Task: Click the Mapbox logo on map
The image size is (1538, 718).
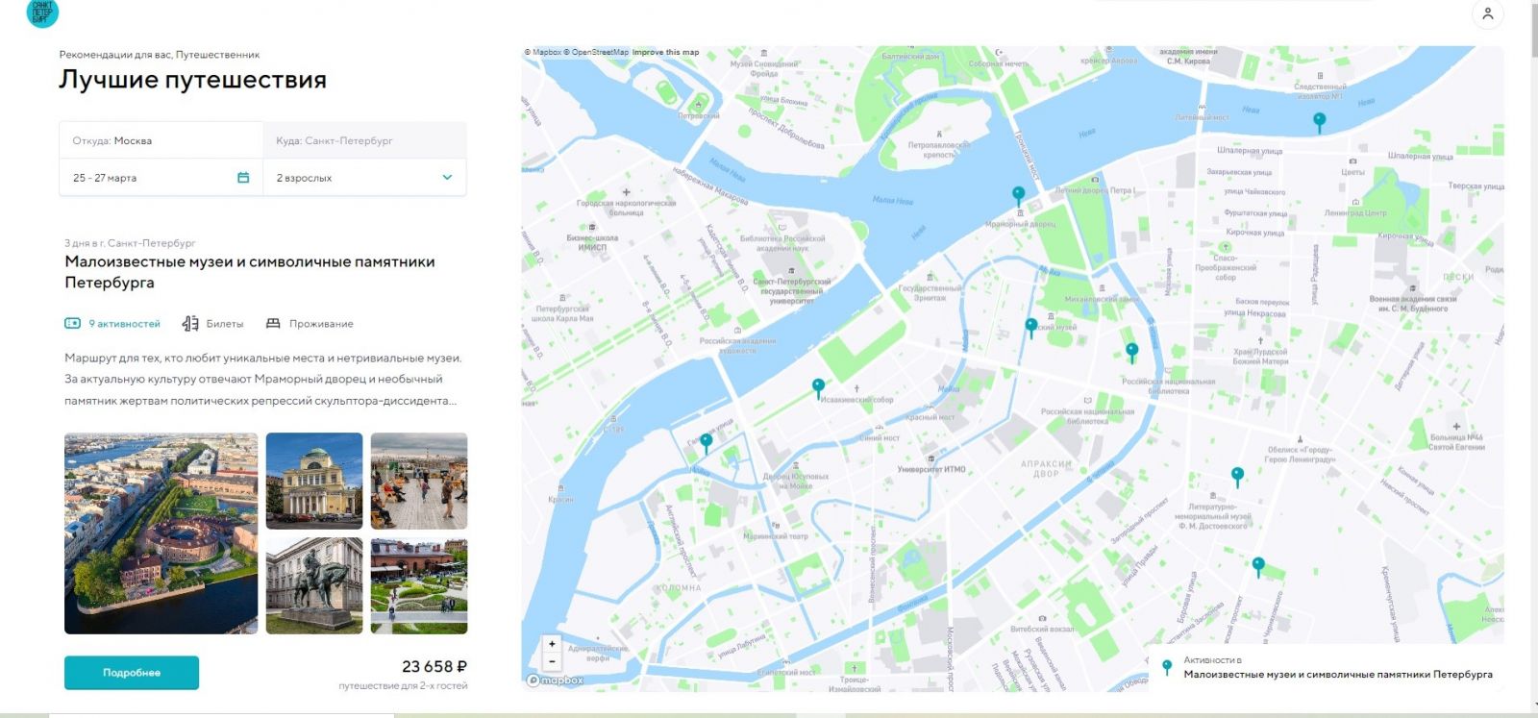Action: click(556, 681)
